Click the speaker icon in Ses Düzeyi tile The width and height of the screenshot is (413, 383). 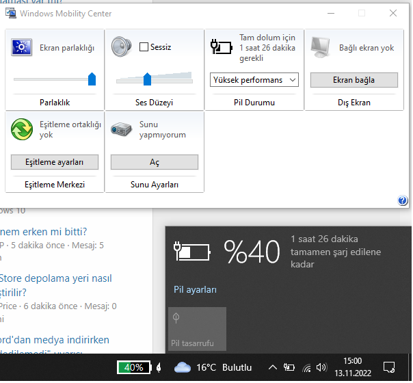pos(121,47)
